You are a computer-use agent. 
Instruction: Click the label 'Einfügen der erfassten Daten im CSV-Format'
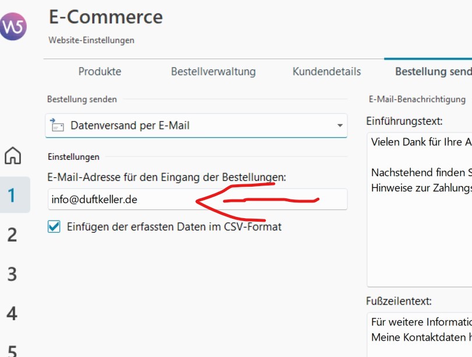pyautogui.click(x=174, y=227)
